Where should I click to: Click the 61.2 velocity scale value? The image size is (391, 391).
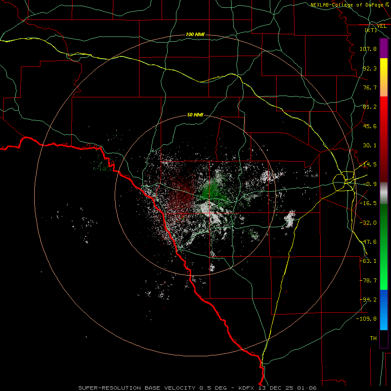370,107
